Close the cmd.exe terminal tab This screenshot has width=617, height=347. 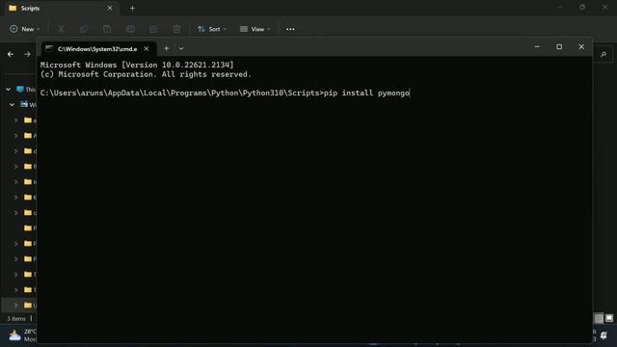pos(147,49)
